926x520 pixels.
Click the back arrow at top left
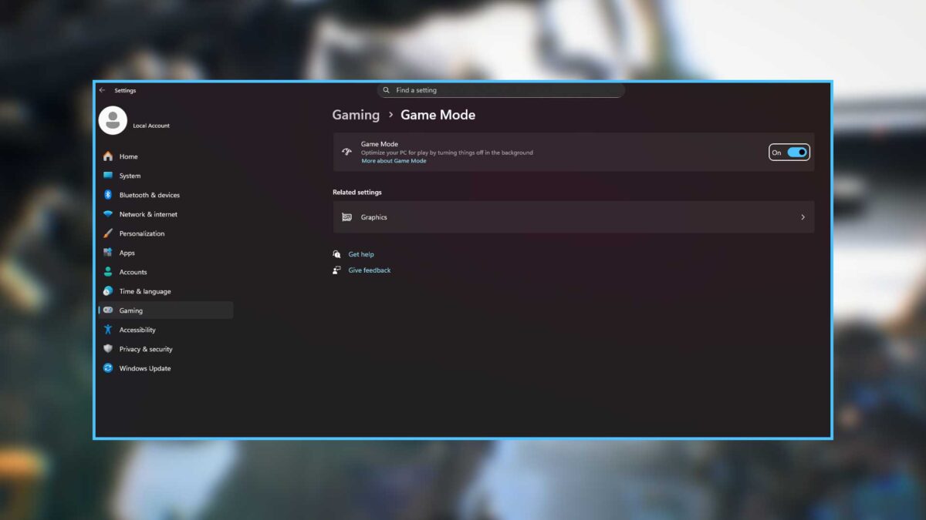pos(102,90)
